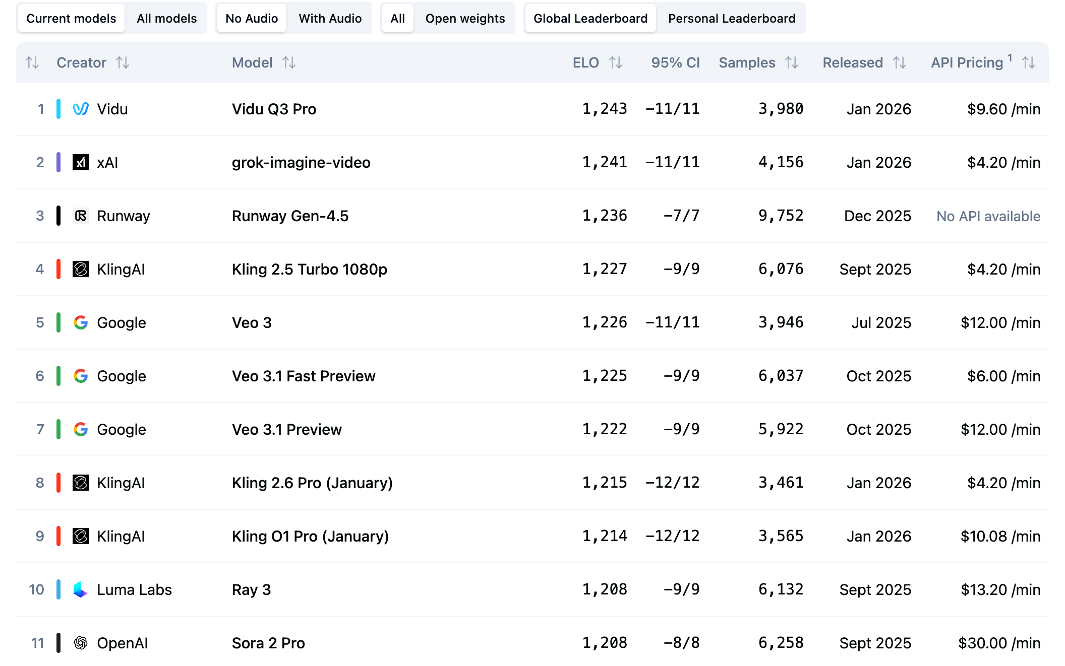Click KlingAI logo in Kling 2.5 Turbo row
This screenshot has height=666, width=1065.
pos(81,269)
